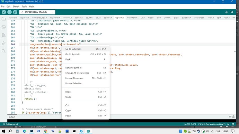Switch to the filesystem.h tab
239x134 pixels.
click(132, 18)
